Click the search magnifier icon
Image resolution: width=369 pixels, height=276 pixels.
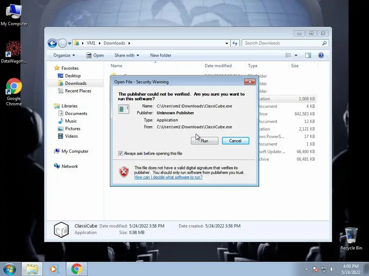[324, 43]
